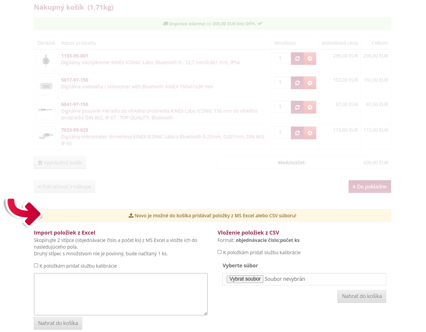Proceed with Do pokladne button
The height and width of the screenshot is (332, 426).
click(370, 186)
